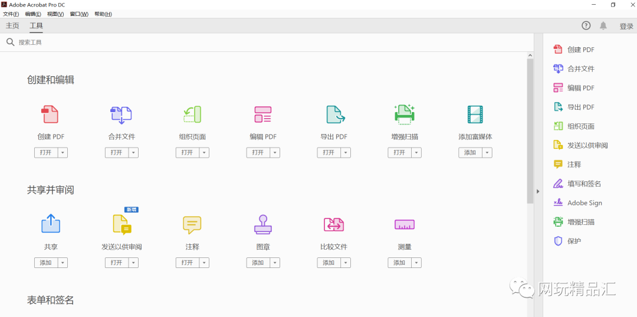Viewport: 637px width, 317px height.
Task: Click the 共享 upload icon
Action: tap(50, 224)
